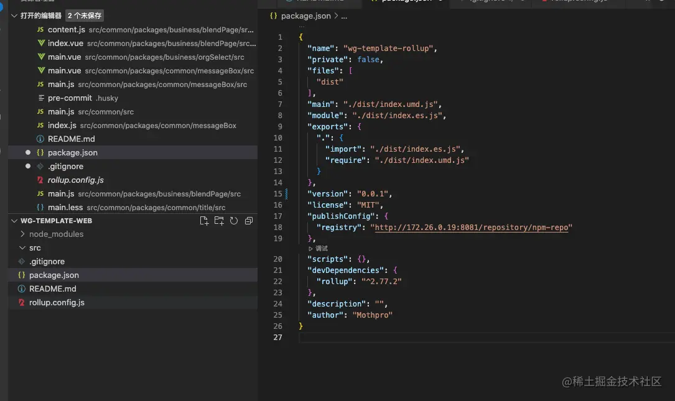The height and width of the screenshot is (401, 675).
Task: Click the info icon of README.md in open editors
Action: point(40,139)
